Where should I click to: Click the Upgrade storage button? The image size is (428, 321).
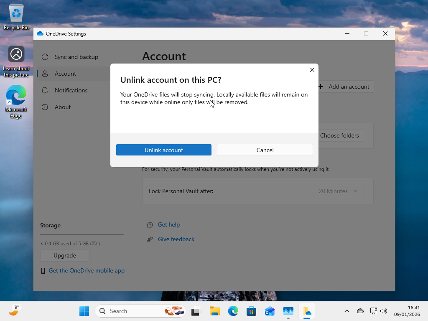(x=64, y=255)
